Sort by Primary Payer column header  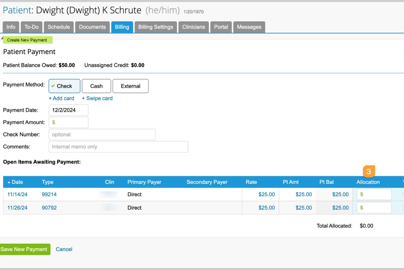[x=144, y=182]
